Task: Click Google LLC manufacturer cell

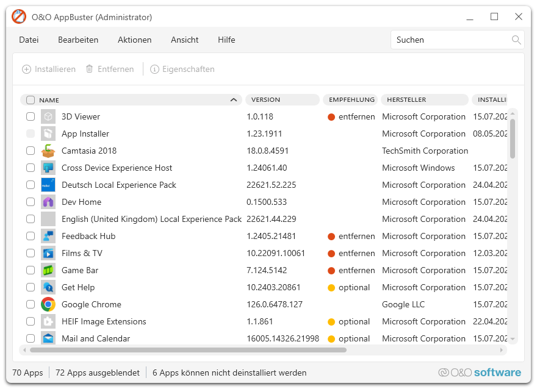Action: tap(403, 304)
